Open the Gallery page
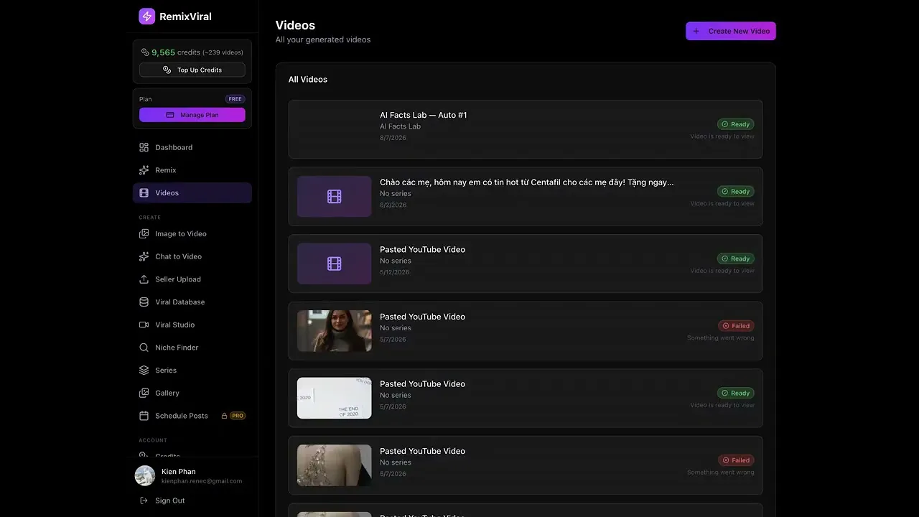 click(x=192, y=393)
